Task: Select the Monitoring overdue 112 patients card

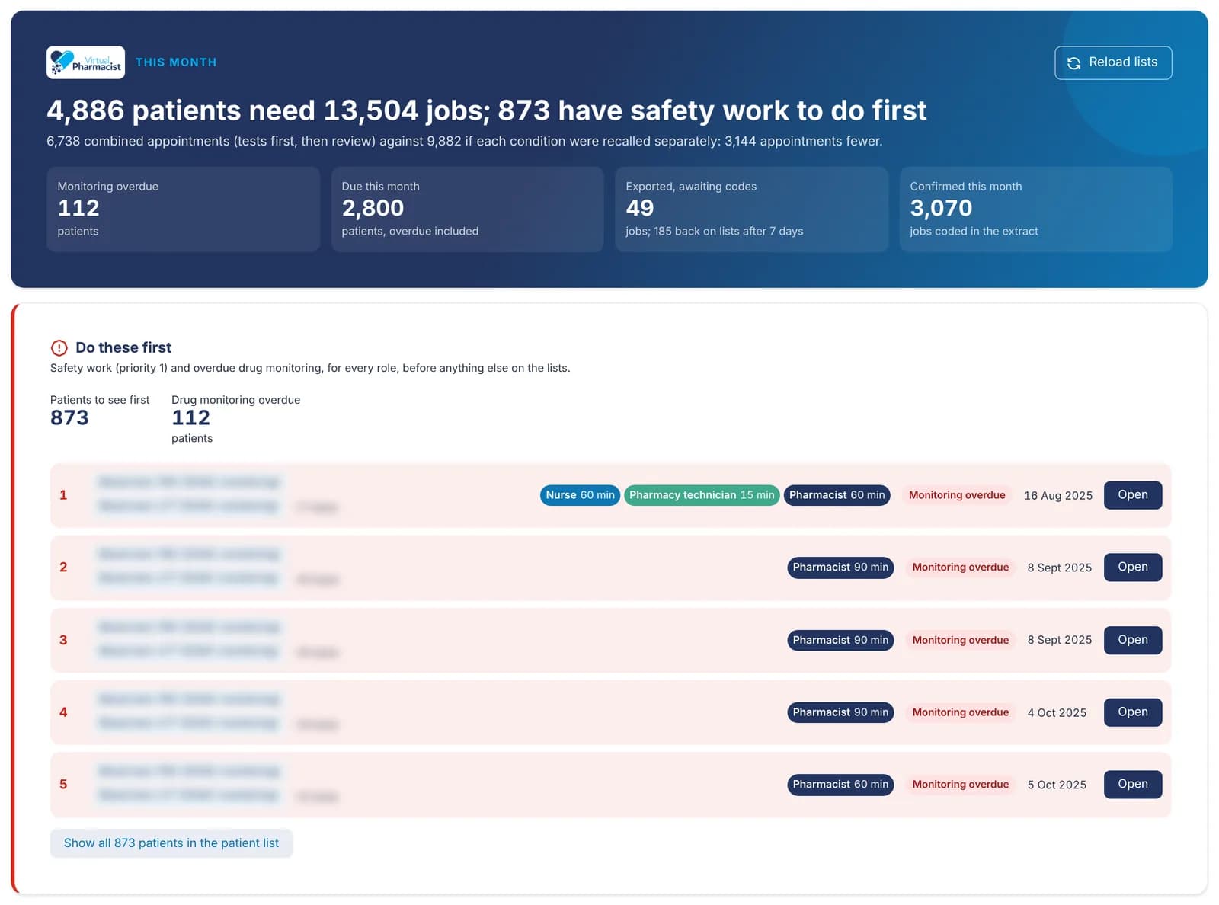Action: [183, 209]
